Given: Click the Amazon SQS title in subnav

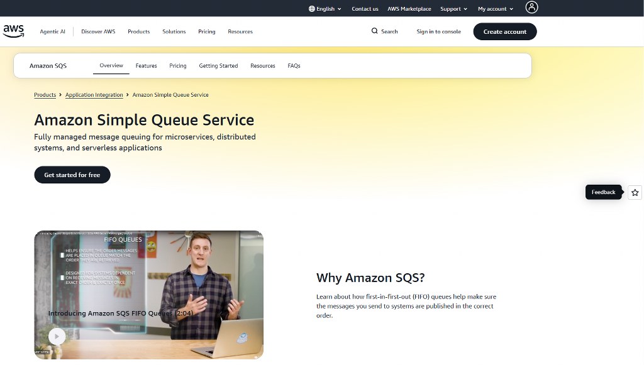Looking at the screenshot, I should tap(48, 65).
